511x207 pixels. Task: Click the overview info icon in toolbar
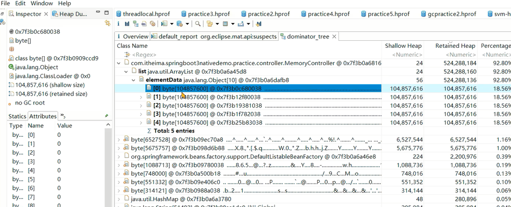click(x=119, y=23)
